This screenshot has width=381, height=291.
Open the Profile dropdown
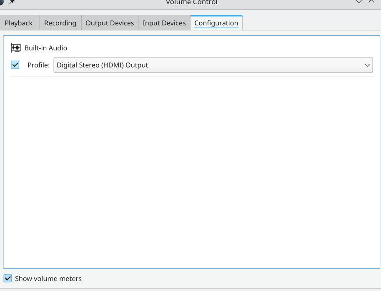(x=213, y=65)
